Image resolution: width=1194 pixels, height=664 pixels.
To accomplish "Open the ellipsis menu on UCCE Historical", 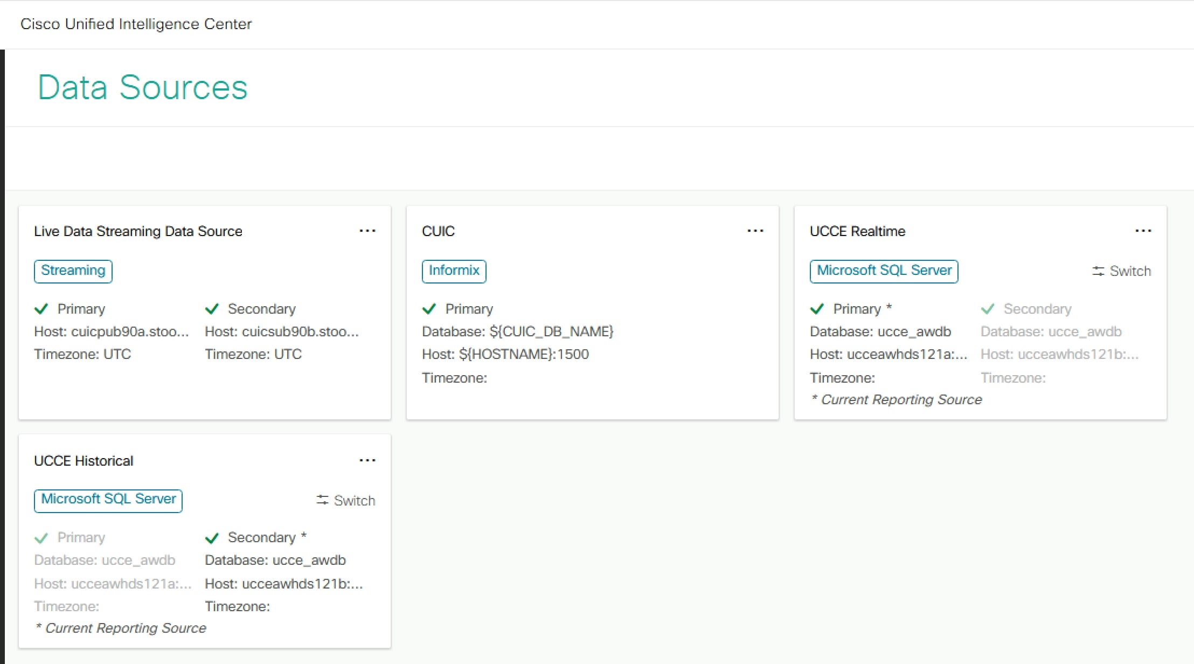I will [368, 460].
